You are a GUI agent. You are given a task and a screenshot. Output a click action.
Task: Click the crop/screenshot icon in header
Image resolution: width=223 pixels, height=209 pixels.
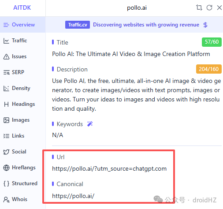coord(199,7)
